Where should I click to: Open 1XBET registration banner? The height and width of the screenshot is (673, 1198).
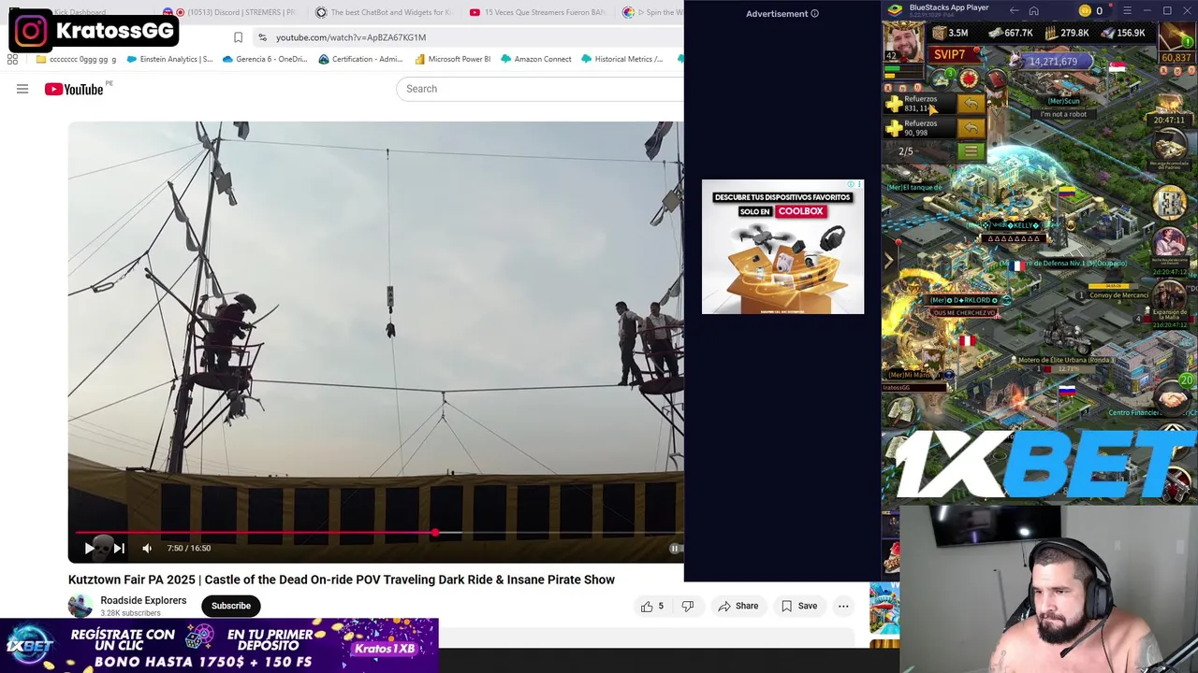click(x=219, y=646)
